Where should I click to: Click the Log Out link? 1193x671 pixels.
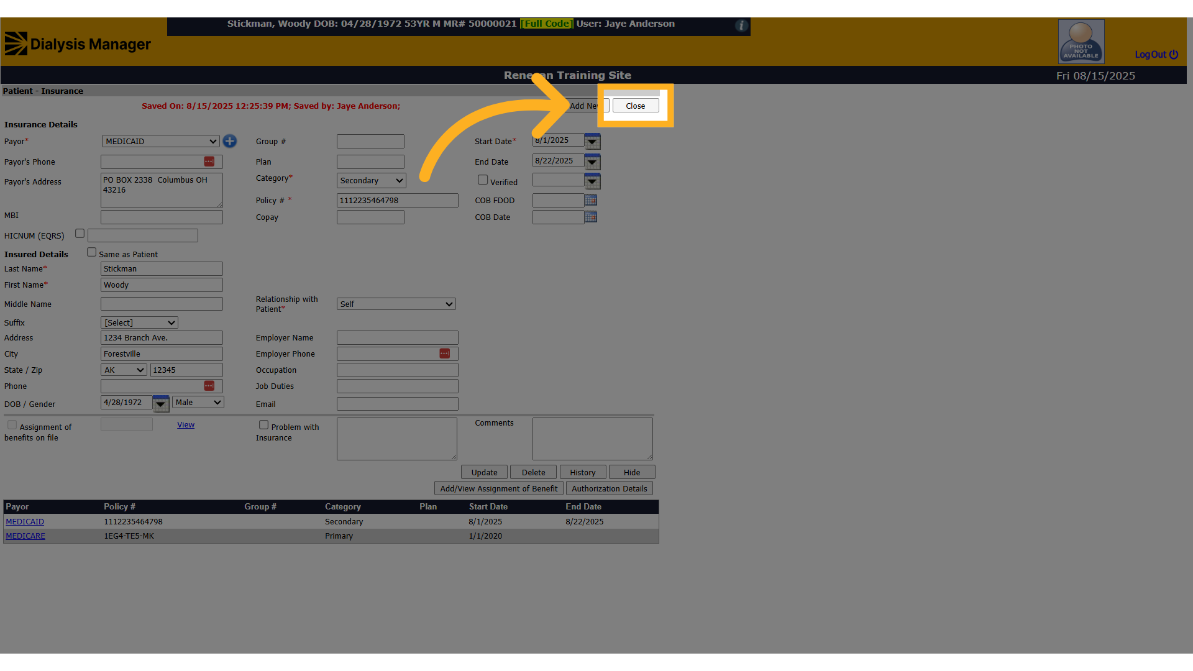pyautogui.click(x=1156, y=54)
